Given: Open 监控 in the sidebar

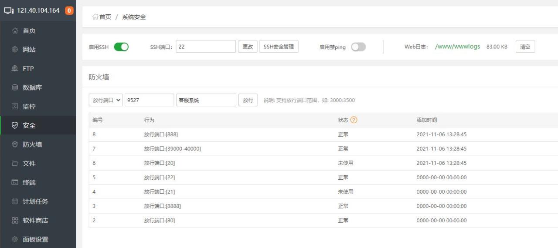Looking at the screenshot, I should pos(29,106).
